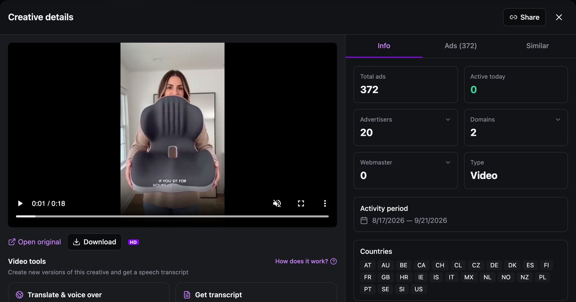Enter fullscreen video mode

tap(301, 204)
